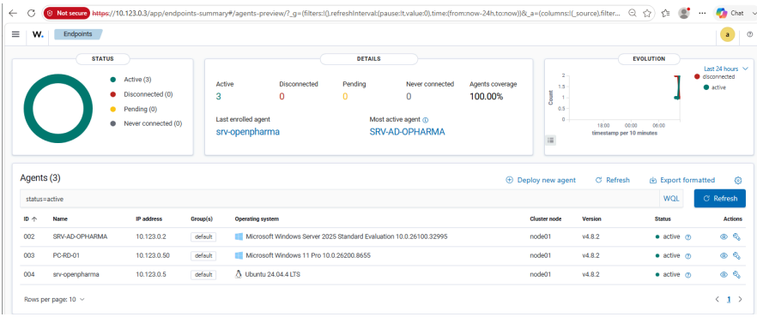View agent details with the eye icon for PC-RD-01
This screenshot has height=317, width=757.
[724, 255]
